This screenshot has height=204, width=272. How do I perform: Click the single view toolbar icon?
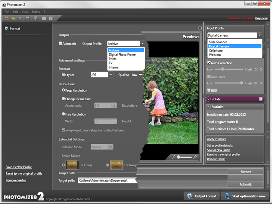(44, 18)
